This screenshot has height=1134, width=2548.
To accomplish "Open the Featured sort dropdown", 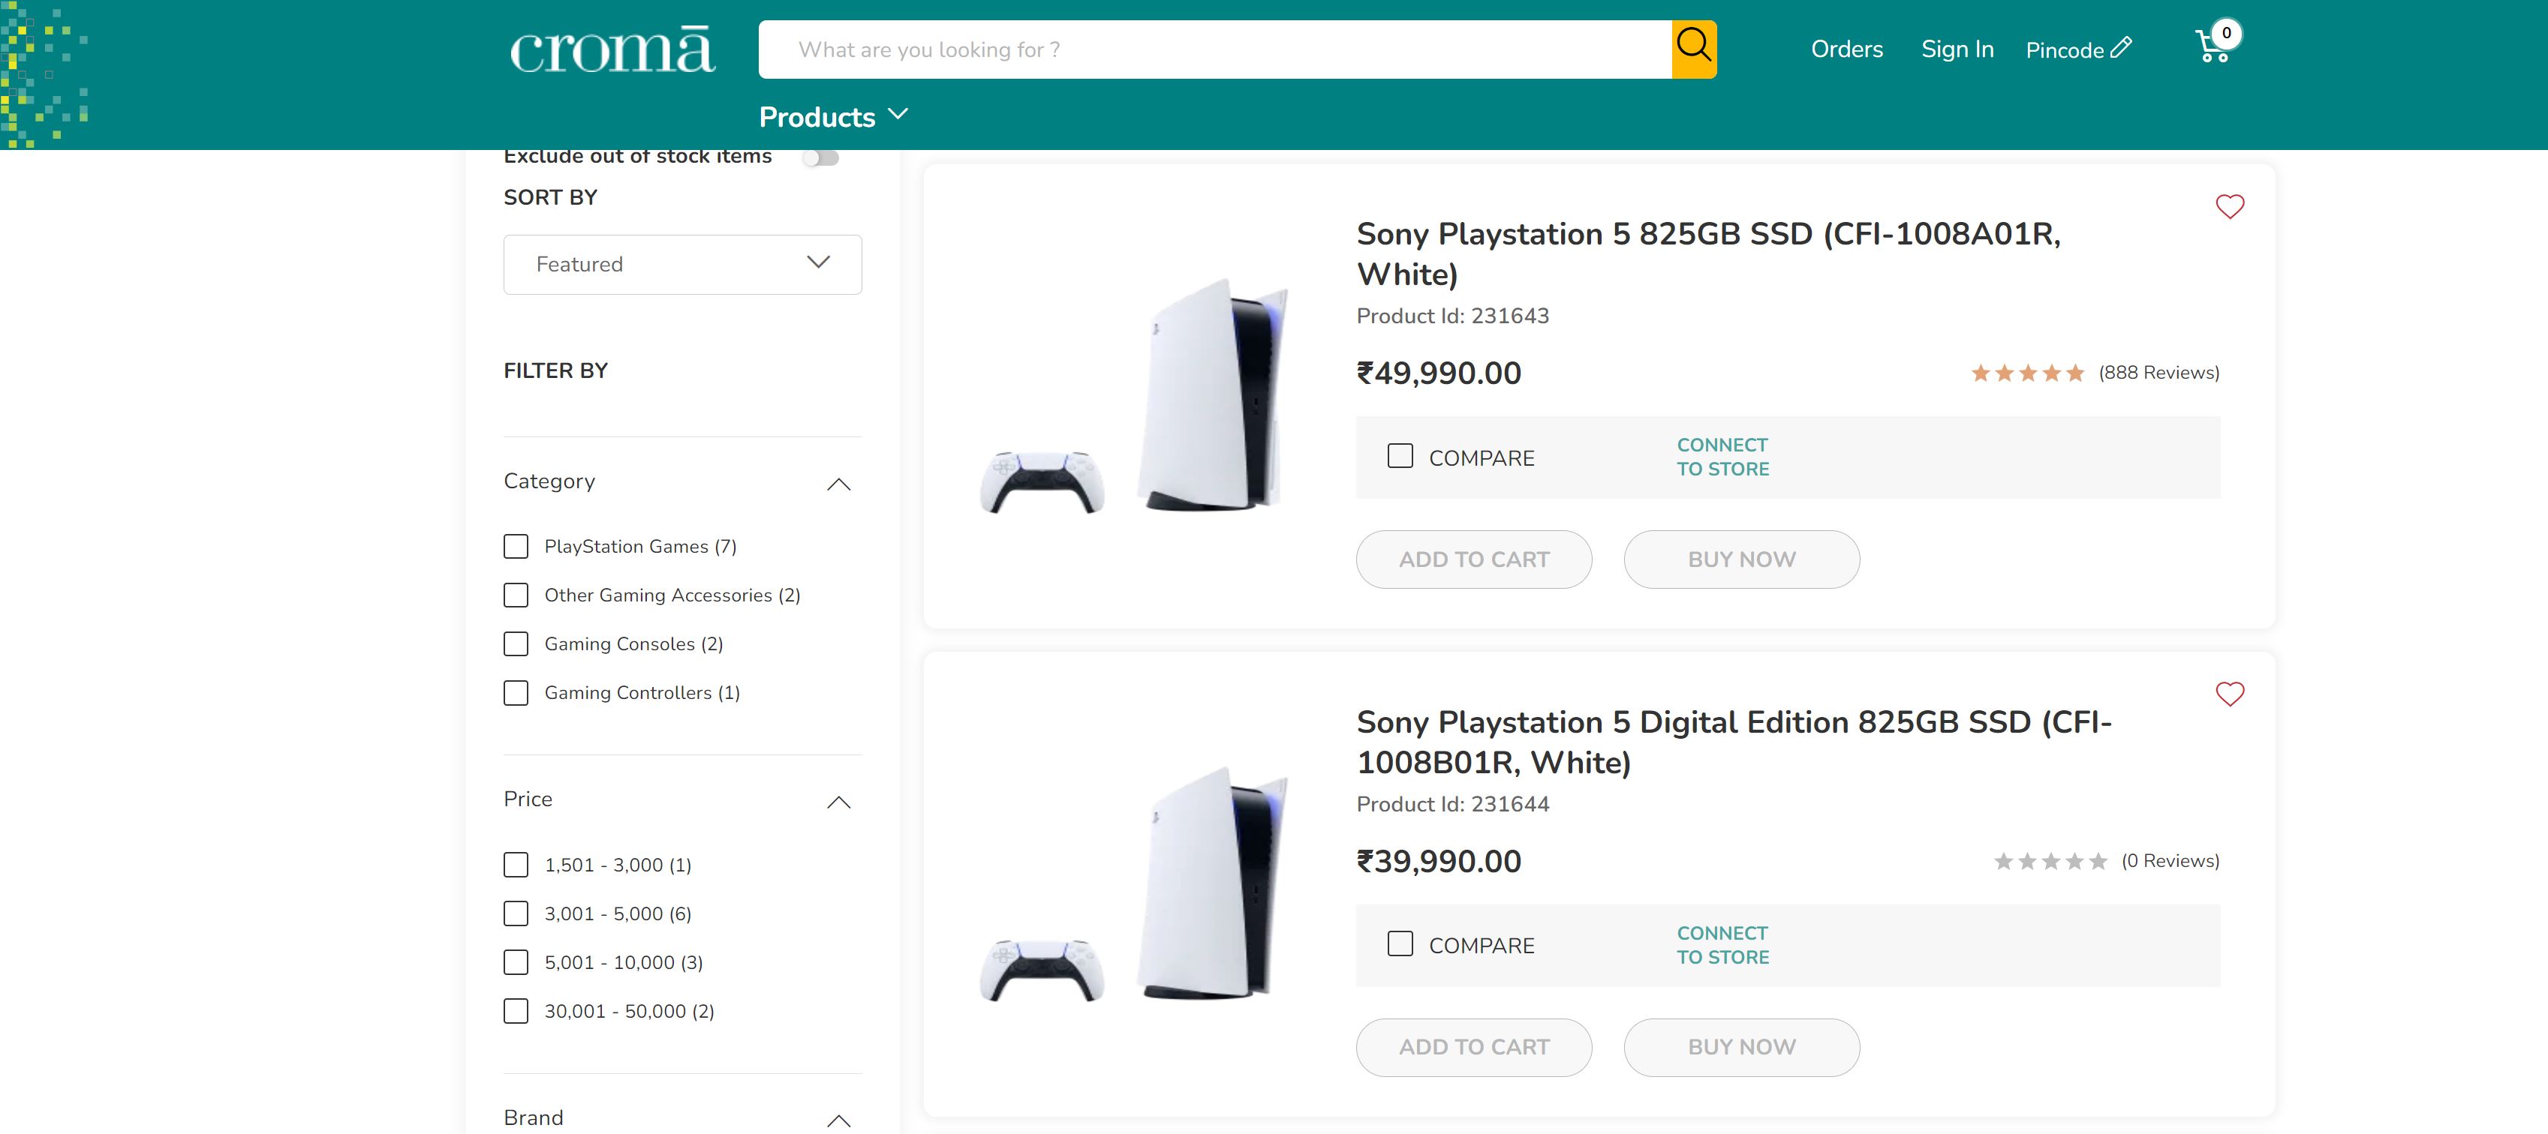I will (681, 264).
